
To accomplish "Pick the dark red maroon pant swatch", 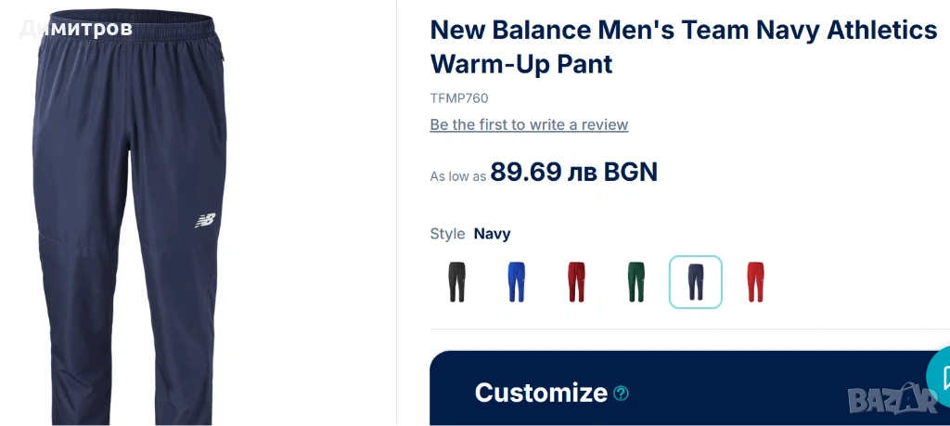I will 576,282.
